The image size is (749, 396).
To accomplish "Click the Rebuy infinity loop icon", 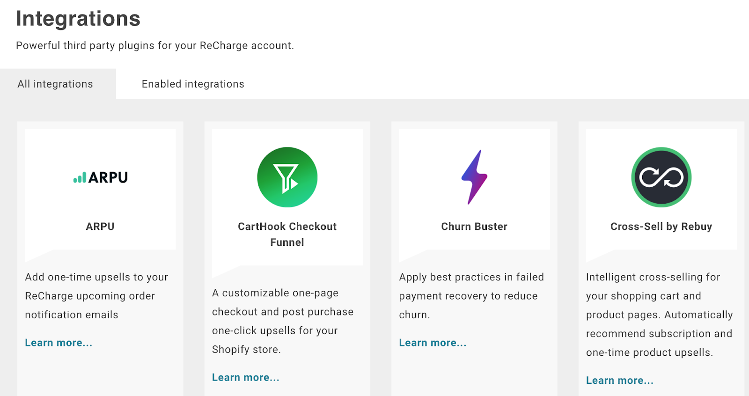I will 661,177.
